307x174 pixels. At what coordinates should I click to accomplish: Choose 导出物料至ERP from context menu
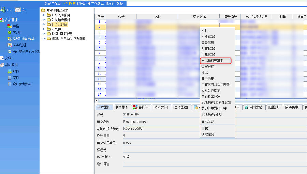click(x=216, y=61)
